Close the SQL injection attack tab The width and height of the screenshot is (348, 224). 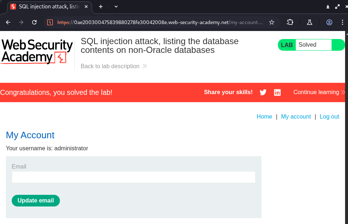(86, 7)
